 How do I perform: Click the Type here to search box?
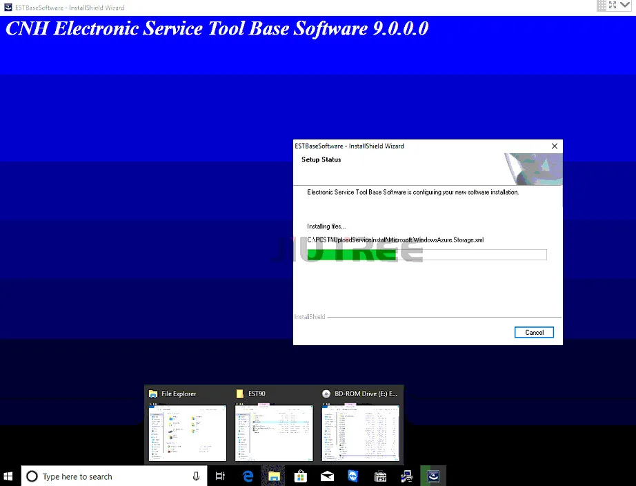[x=114, y=476]
